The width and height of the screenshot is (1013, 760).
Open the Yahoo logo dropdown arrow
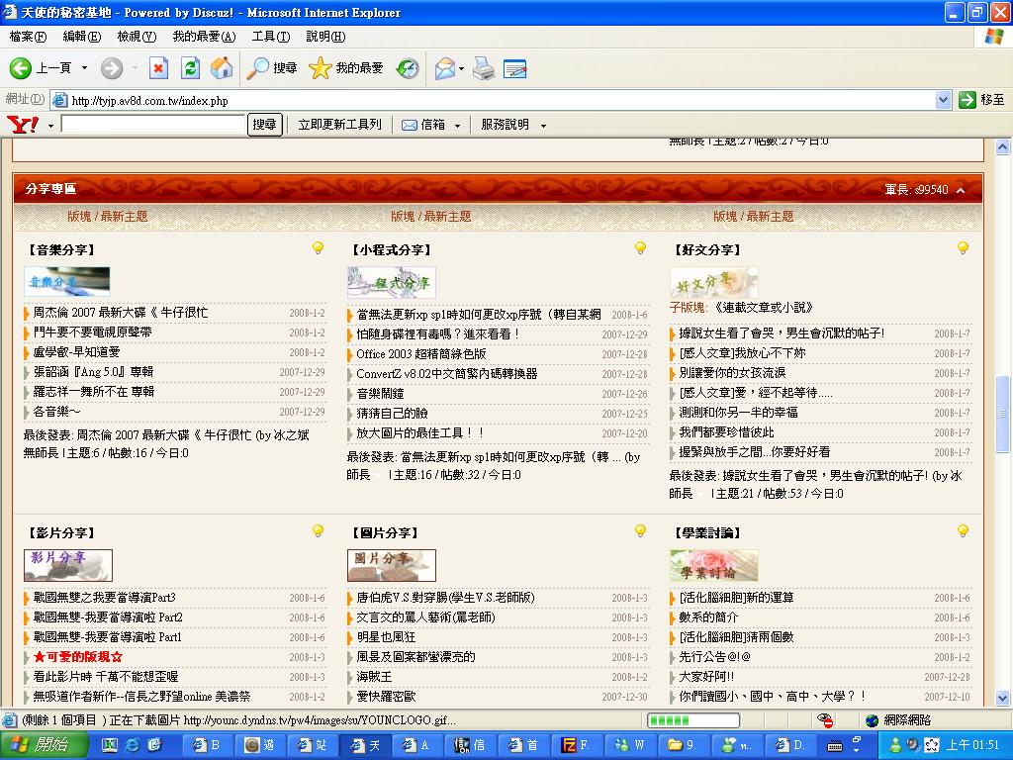[50, 126]
